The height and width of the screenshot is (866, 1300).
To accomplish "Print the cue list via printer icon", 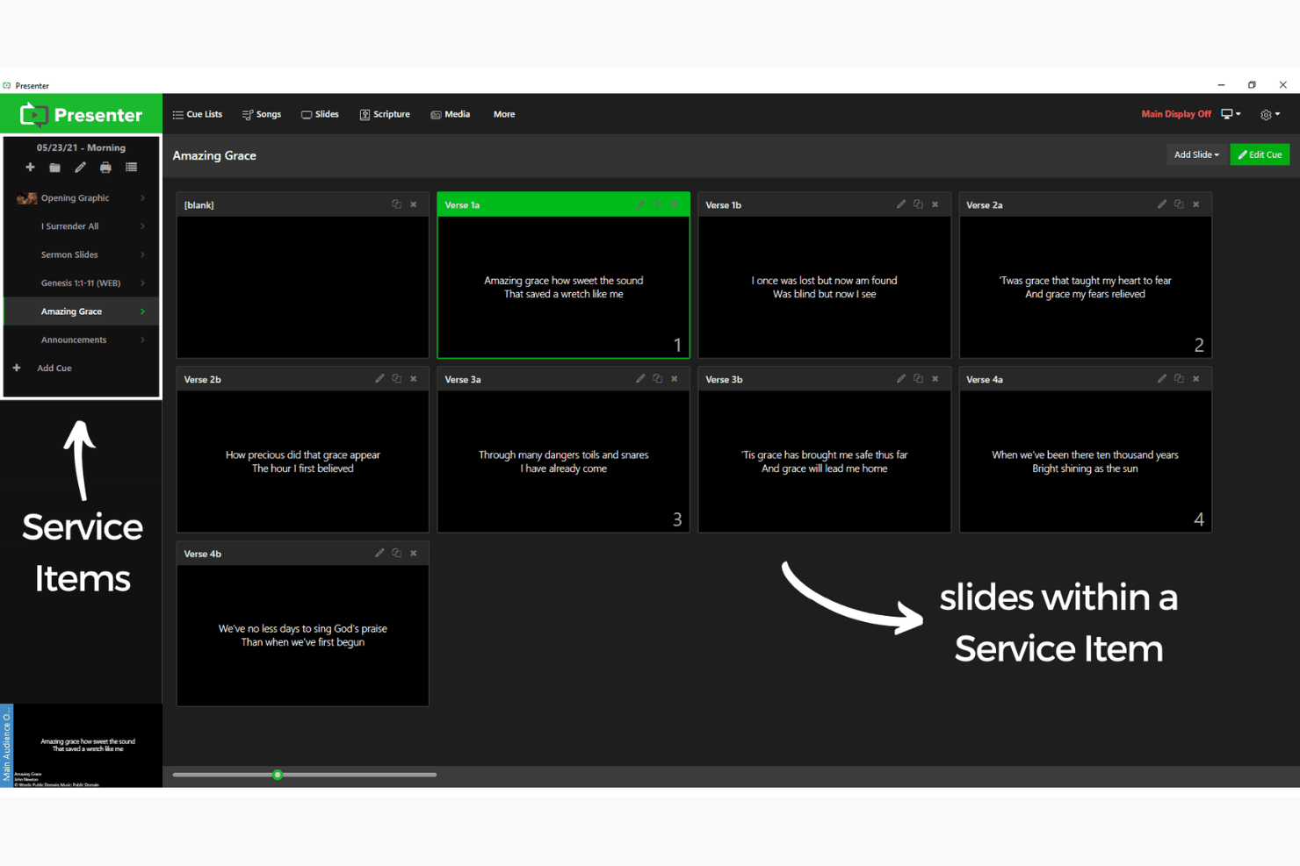I will pyautogui.click(x=105, y=167).
